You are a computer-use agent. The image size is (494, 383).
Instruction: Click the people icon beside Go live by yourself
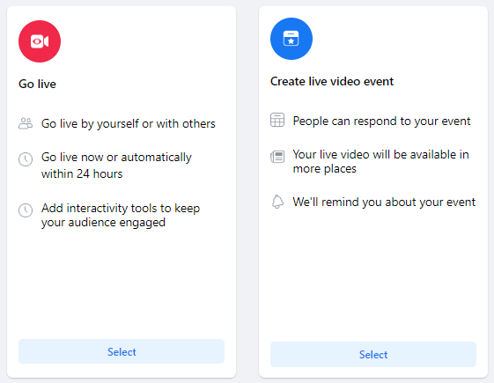coord(26,123)
